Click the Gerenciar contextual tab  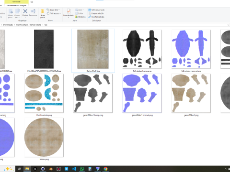(x=16, y=2)
